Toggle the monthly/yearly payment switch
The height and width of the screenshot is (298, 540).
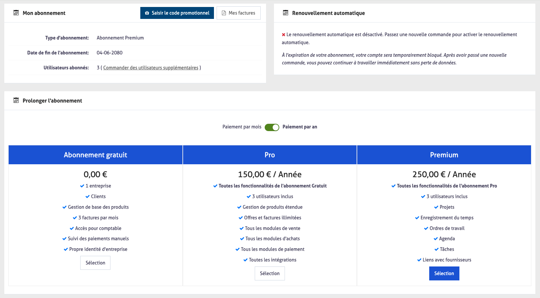click(x=272, y=127)
